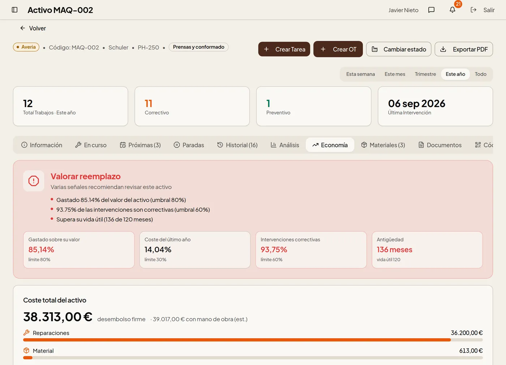Select the Este mes period filter
The height and width of the screenshot is (365, 506).
coord(395,74)
